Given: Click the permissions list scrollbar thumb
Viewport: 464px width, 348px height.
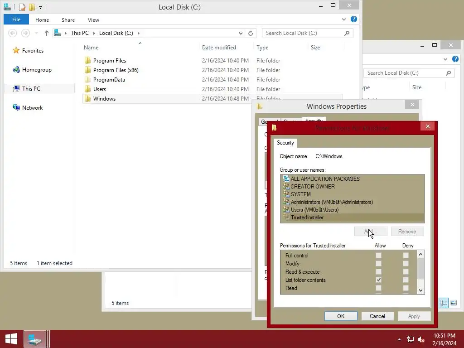Looking at the screenshot, I should pyautogui.click(x=421, y=268).
